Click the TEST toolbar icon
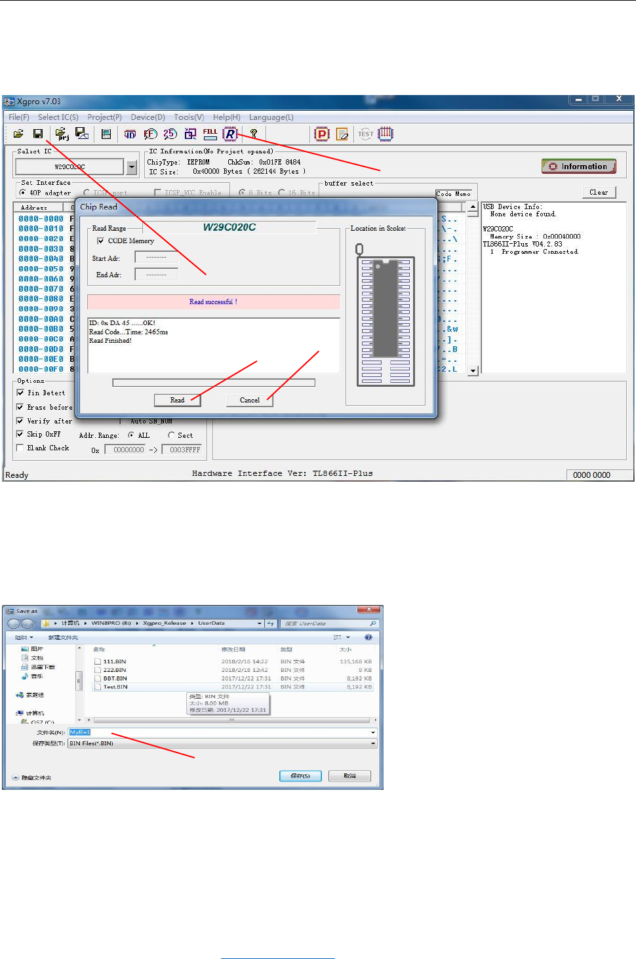The width and height of the screenshot is (636, 959). coord(365,134)
